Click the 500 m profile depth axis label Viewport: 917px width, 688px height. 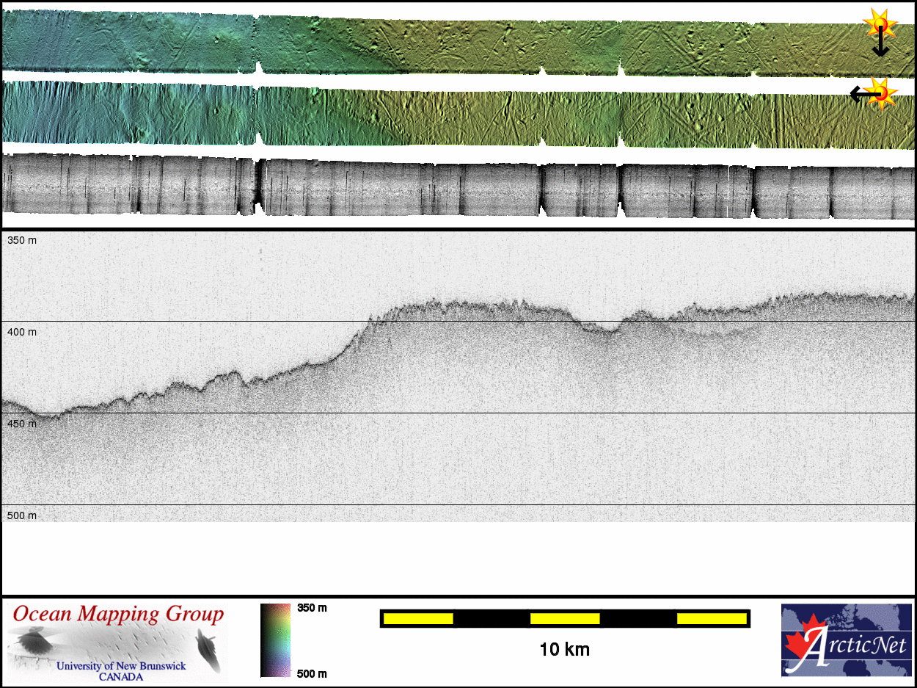pos(22,515)
